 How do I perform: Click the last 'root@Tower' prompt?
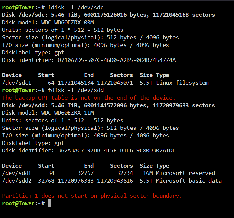point(18,203)
